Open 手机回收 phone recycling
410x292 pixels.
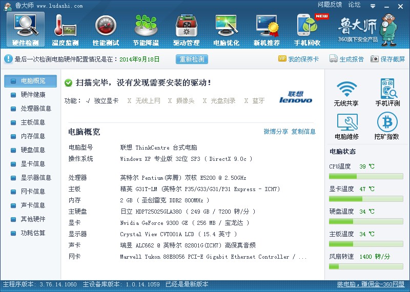[x=307, y=30]
